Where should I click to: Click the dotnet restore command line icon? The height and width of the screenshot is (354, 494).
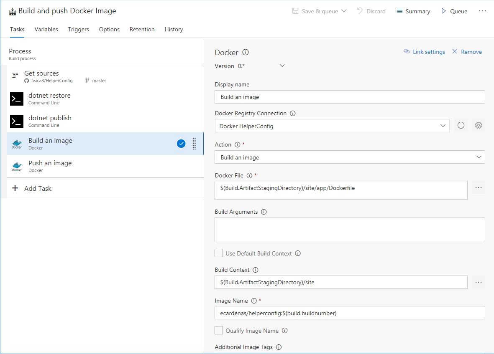17,99
